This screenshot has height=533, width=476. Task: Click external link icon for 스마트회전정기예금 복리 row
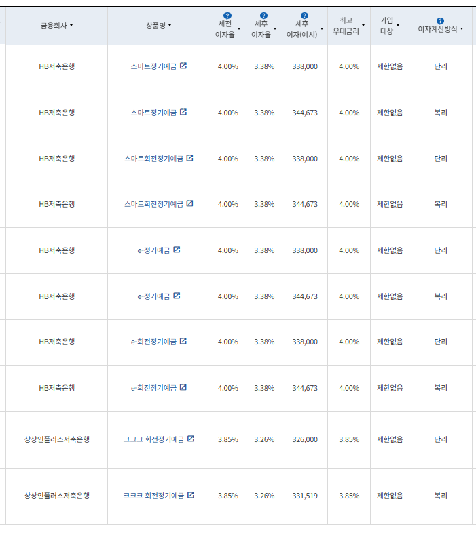pyautogui.click(x=189, y=203)
